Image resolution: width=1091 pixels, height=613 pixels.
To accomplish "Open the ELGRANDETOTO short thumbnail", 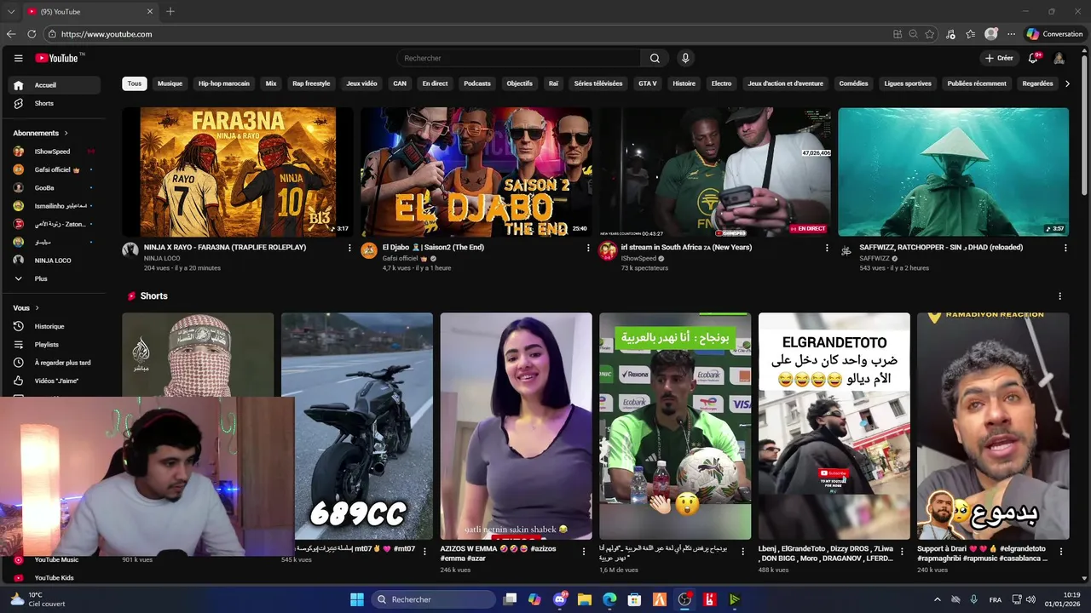I will point(834,426).
